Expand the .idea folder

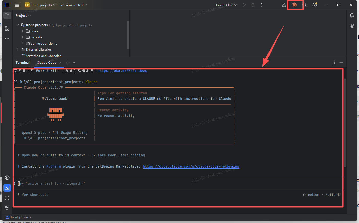pos(23,31)
